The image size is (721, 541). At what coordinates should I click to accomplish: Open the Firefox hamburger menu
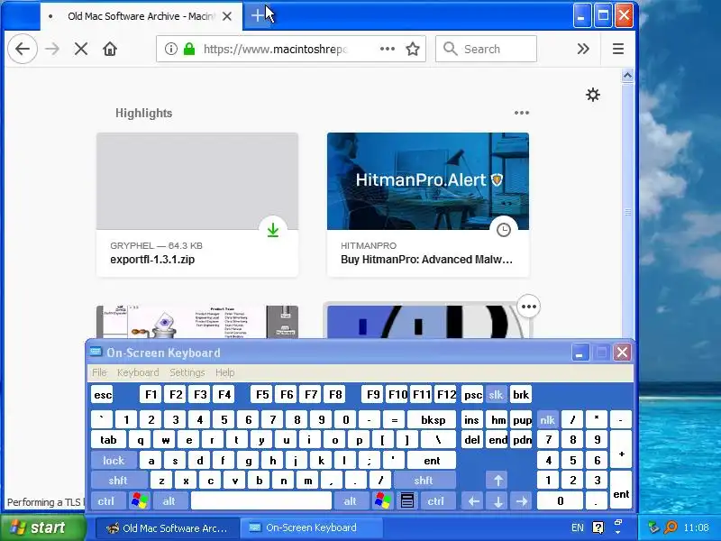618,49
